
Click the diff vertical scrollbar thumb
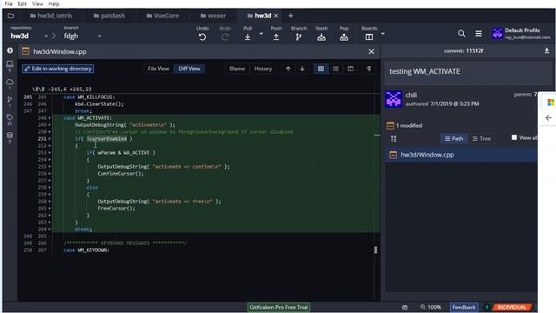[x=375, y=250]
